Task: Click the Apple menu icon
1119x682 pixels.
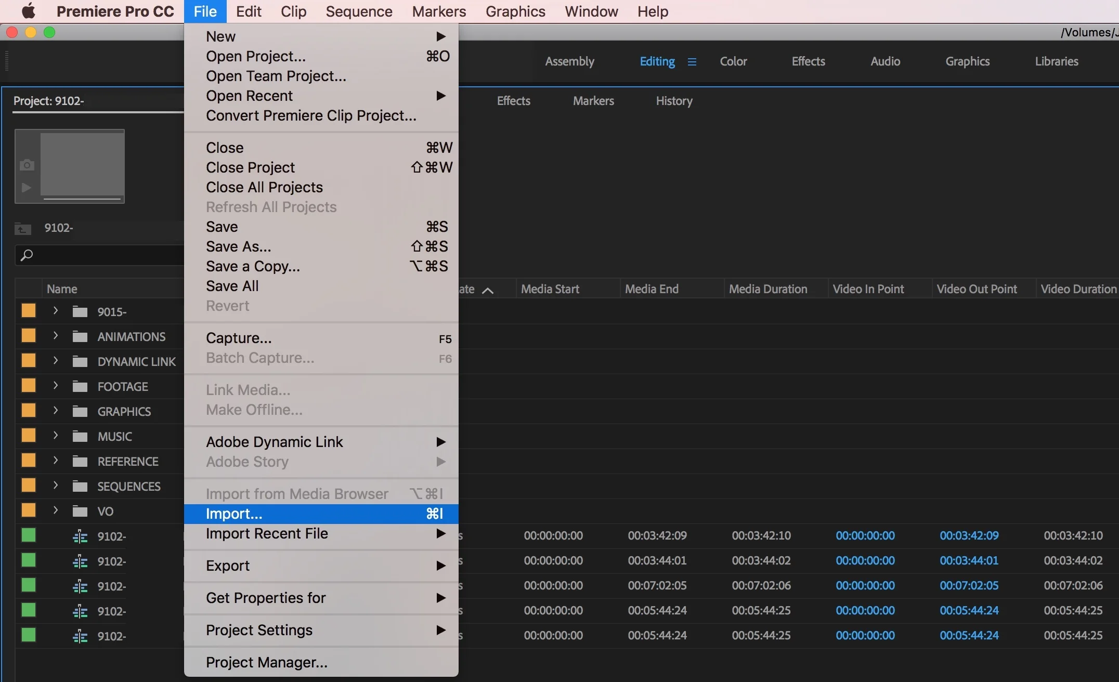Action: (x=28, y=11)
